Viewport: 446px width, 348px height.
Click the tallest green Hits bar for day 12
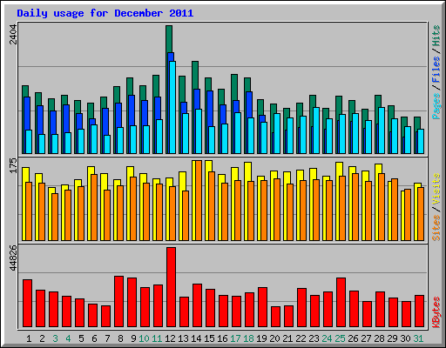pos(169,39)
